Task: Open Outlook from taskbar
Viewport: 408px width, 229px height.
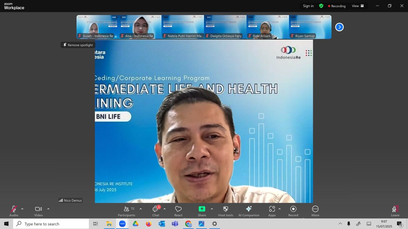Action: pyautogui.click(x=162, y=224)
